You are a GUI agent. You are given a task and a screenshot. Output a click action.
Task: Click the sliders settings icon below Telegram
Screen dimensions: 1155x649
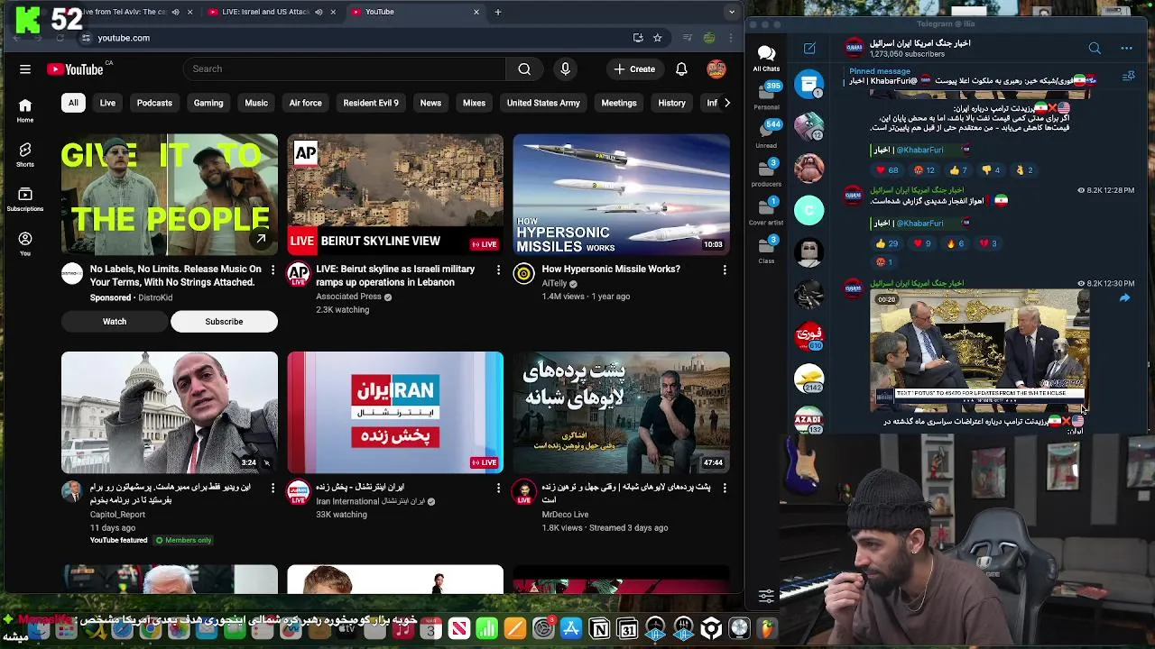click(766, 596)
